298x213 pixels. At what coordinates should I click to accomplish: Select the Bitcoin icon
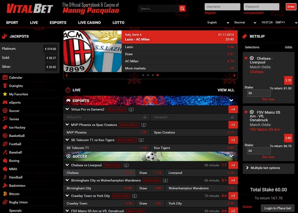5,194
